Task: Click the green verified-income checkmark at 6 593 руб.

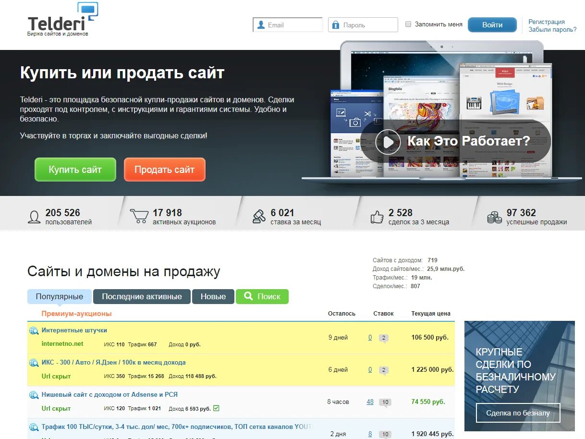Action: [x=216, y=408]
